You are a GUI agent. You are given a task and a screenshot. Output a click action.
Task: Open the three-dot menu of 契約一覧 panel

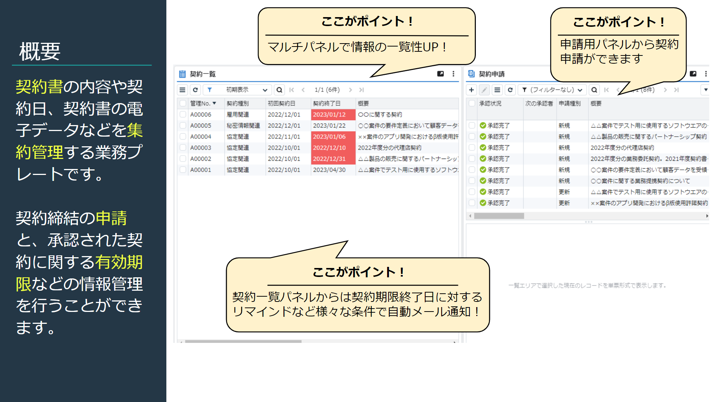coord(454,74)
